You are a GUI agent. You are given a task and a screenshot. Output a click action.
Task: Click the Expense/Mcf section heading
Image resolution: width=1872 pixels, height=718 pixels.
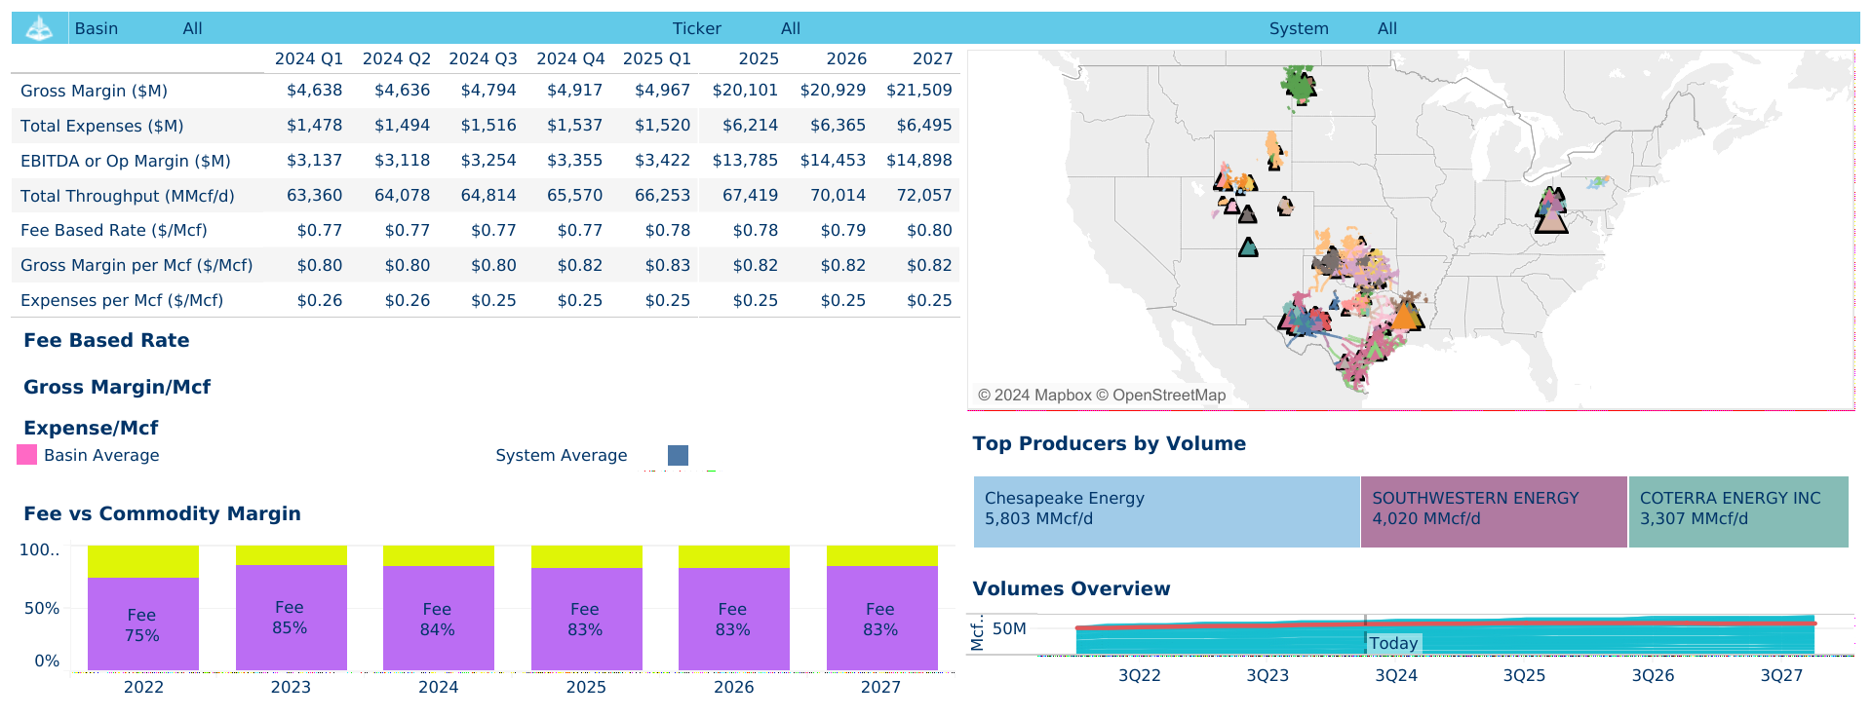[91, 428]
